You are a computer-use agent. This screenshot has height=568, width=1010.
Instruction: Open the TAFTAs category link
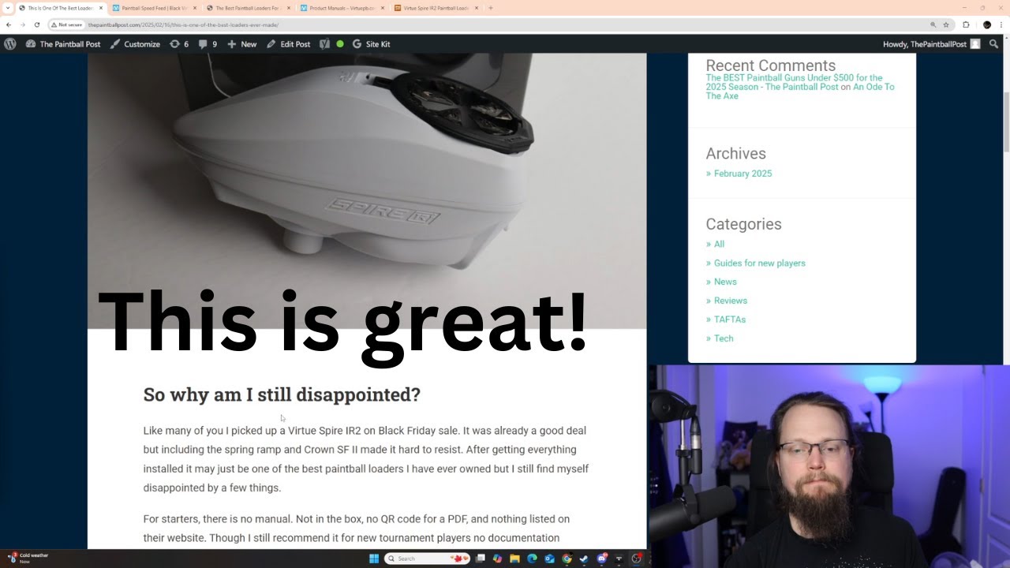coord(730,319)
